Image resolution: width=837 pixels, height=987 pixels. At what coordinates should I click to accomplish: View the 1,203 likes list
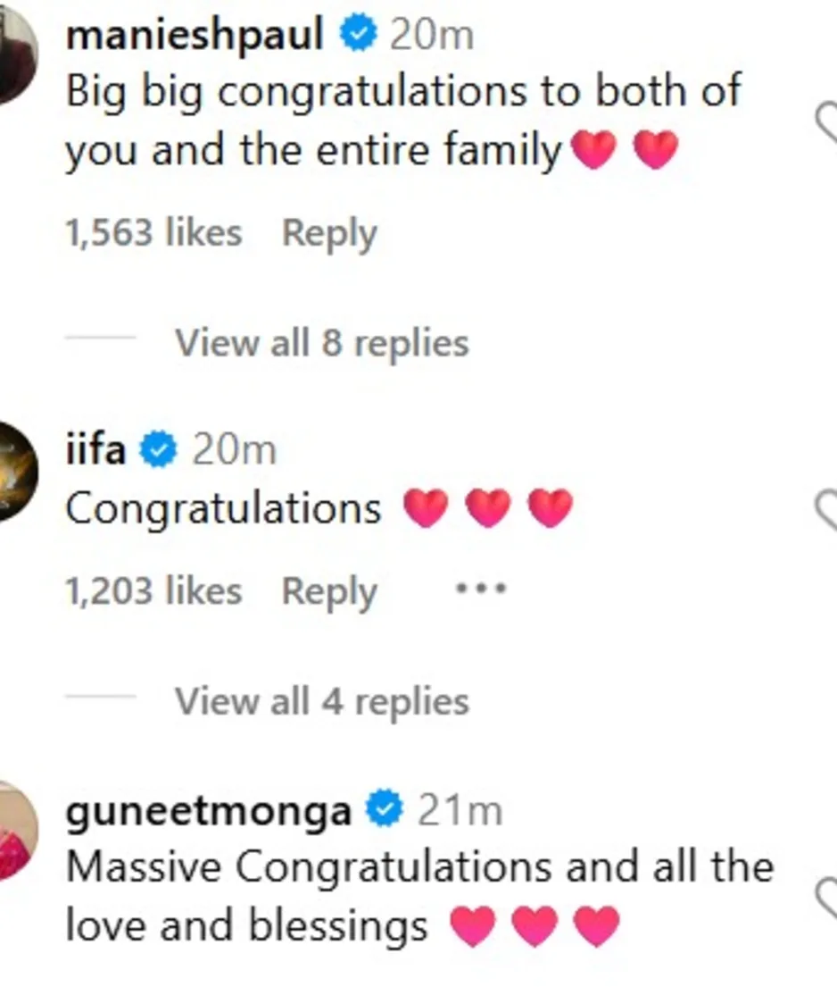pos(153,591)
